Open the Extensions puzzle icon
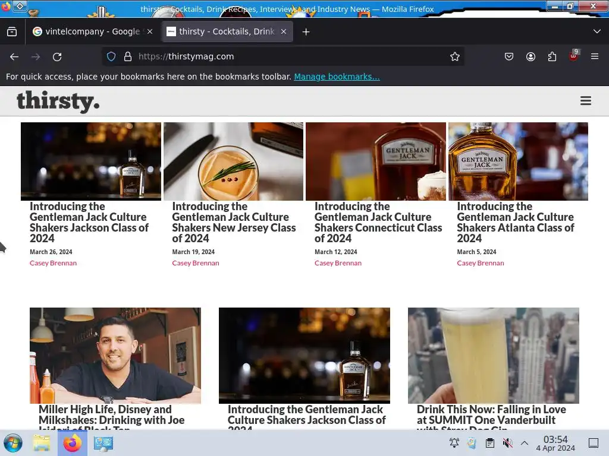This screenshot has height=456, width=609. click(x=552, y=56)
